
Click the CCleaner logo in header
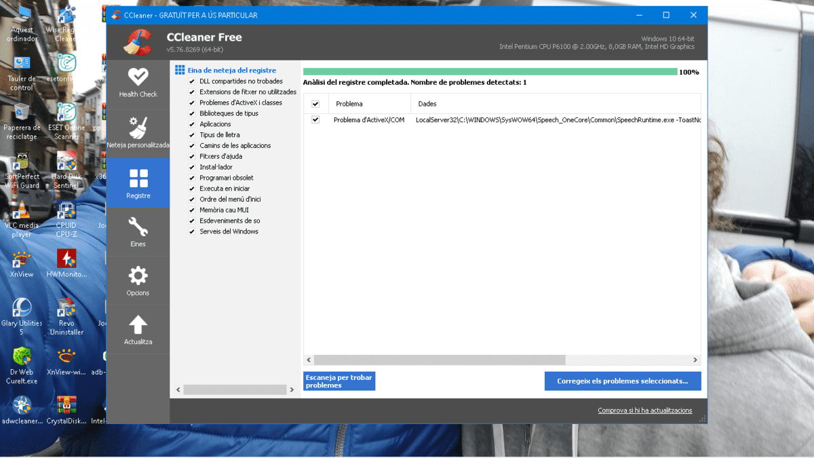[x=138, y=42]
